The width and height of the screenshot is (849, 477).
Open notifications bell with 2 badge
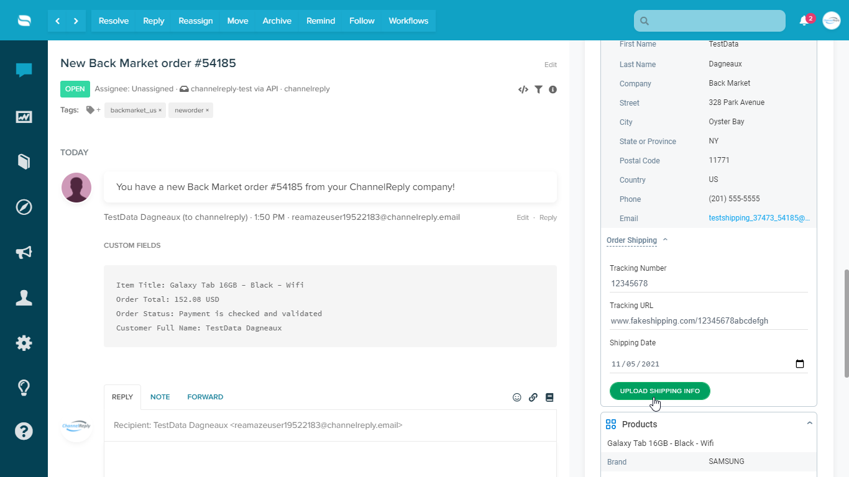point(805,20)
